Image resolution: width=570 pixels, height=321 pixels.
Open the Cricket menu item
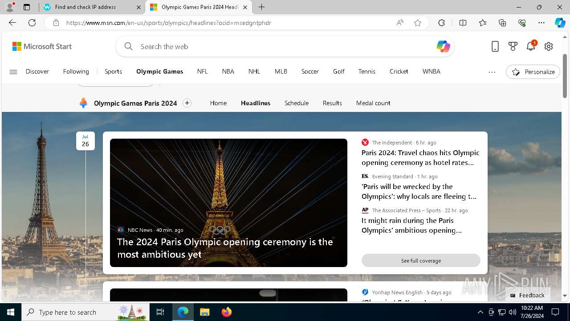pyautogui.click(x=399, y=71)
